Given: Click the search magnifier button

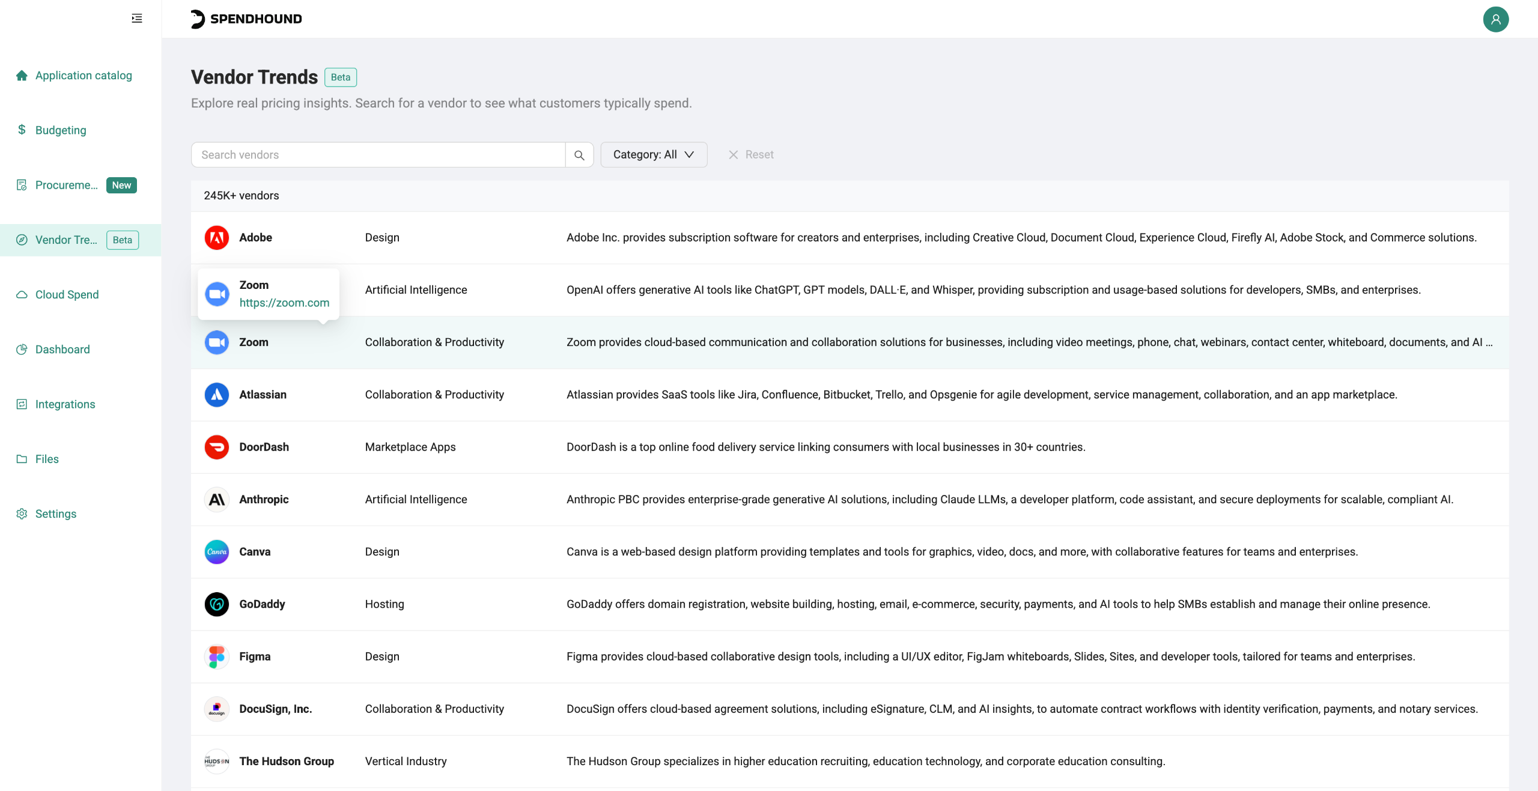Looking at the screenshot, I should (579, 155).
